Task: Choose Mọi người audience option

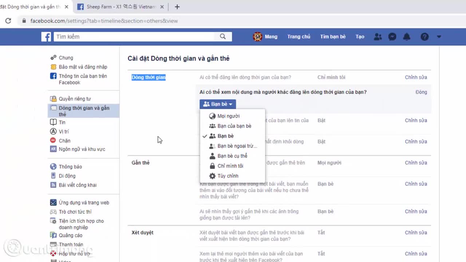Action: (232, 116)
